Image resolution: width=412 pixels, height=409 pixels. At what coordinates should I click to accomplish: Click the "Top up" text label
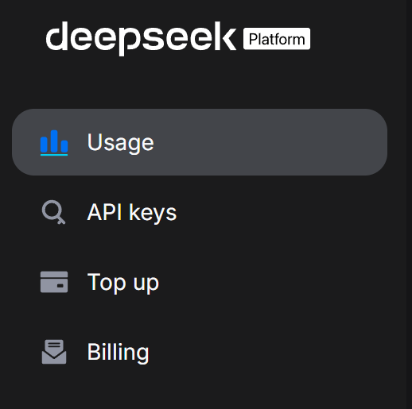coord(123,284)
